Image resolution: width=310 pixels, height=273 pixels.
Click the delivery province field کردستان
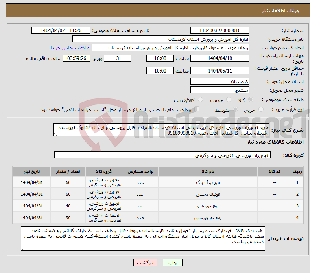[x=220, y=81]
